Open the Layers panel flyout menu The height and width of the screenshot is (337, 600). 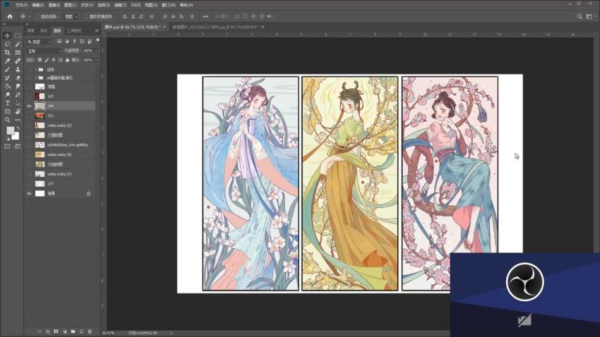(97, 30)
